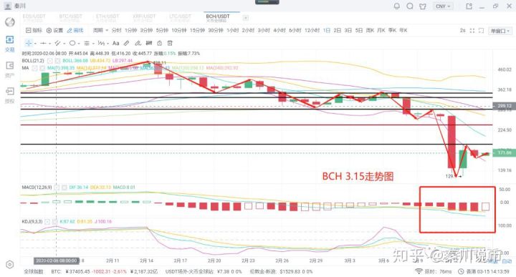
Task: Select the 周K weekly timeframe
Action: 370,30
